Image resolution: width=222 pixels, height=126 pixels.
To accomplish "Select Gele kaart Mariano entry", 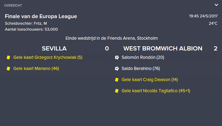I will (36, 69).
